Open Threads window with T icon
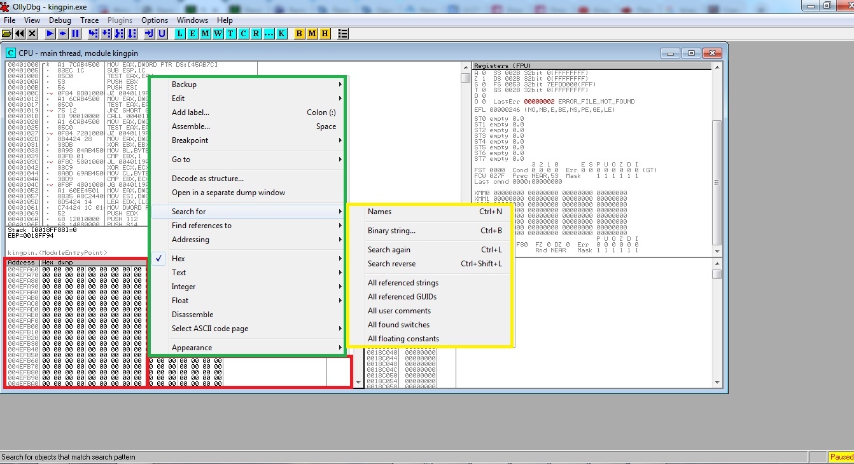Viewport: 854px width, 464px height. (230, 33)
